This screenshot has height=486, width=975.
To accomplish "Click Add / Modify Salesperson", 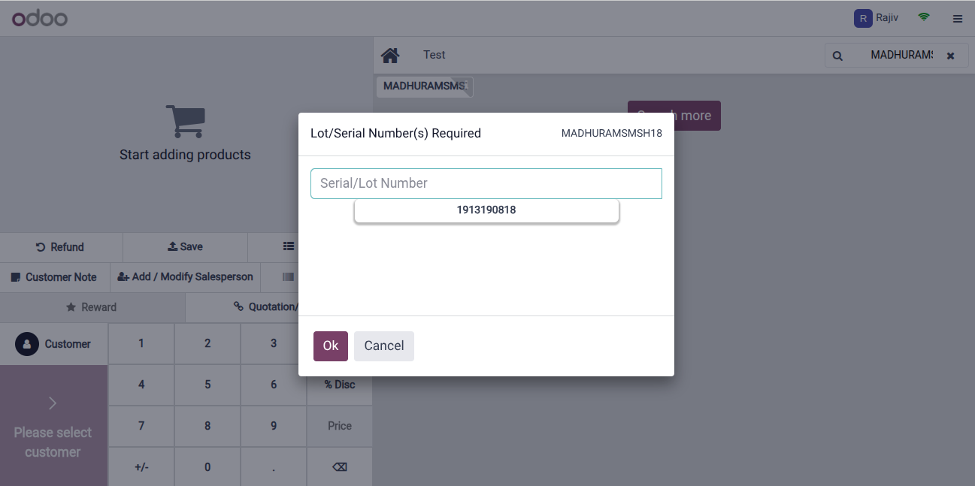I will (185, 277).
